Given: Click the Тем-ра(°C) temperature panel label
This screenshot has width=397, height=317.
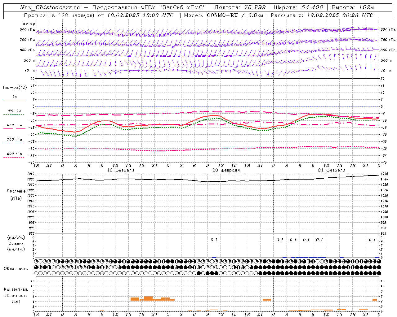Looking at the screenshot, I should pyautogui.click(x=15, y=88).
